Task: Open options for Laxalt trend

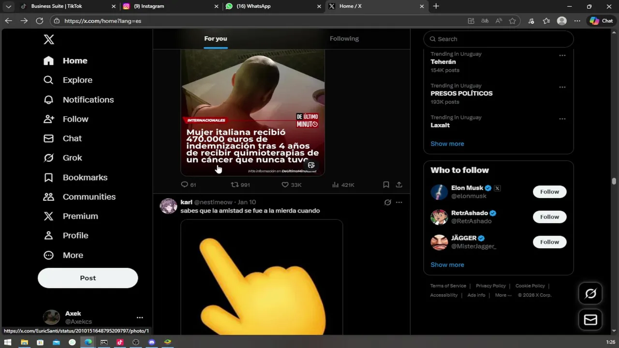Action: click(562, 119)
